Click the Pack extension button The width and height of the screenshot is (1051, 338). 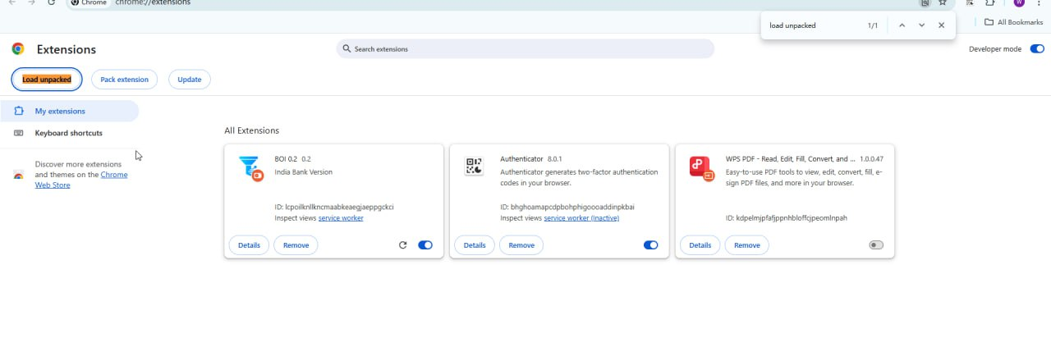[x=124, y=80]
